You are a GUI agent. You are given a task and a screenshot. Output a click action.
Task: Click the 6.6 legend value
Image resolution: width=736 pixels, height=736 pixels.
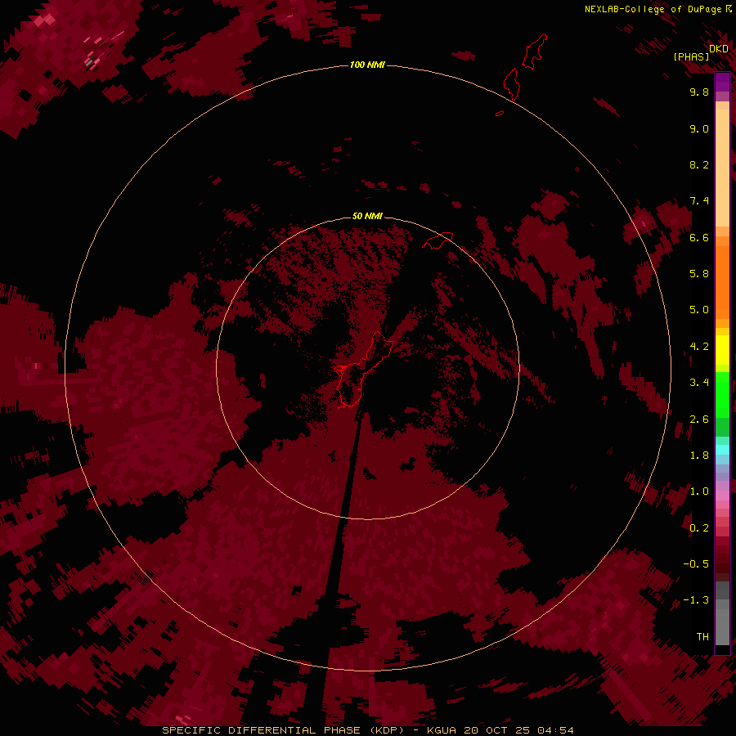(x=699, y=237)
